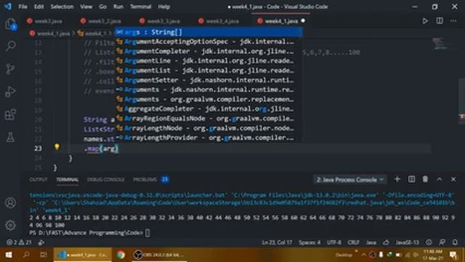Screen dimensions: 465x262
Task: Pick ArgumentLine suggestion
Action: click(x=209, y=60)
